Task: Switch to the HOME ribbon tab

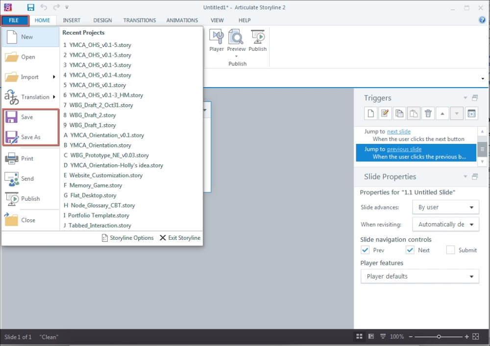Action: [42, 20]
